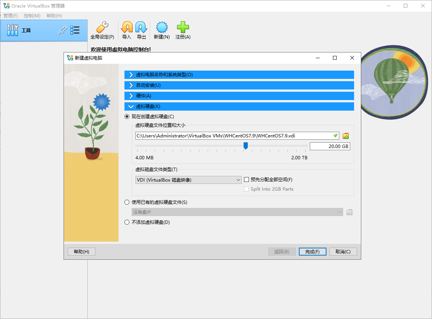Click the Cancel (取消) button
Viewport: 432px width, 319px height.
[343, 252]
